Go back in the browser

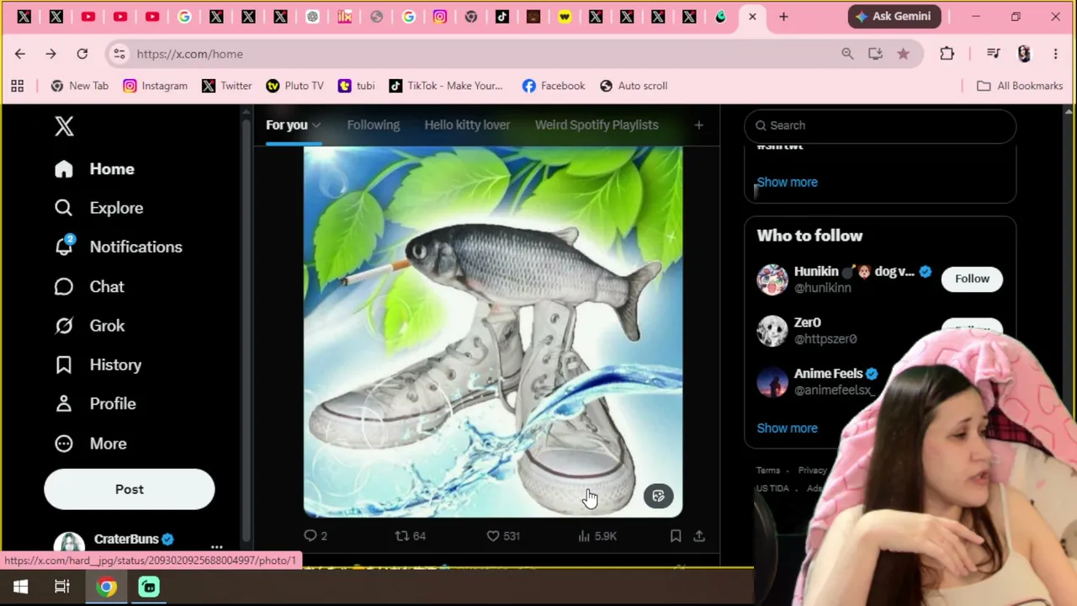[20, 54]
